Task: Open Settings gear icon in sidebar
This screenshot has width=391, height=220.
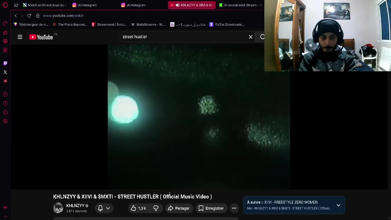Action: click(x=5, y=121)
